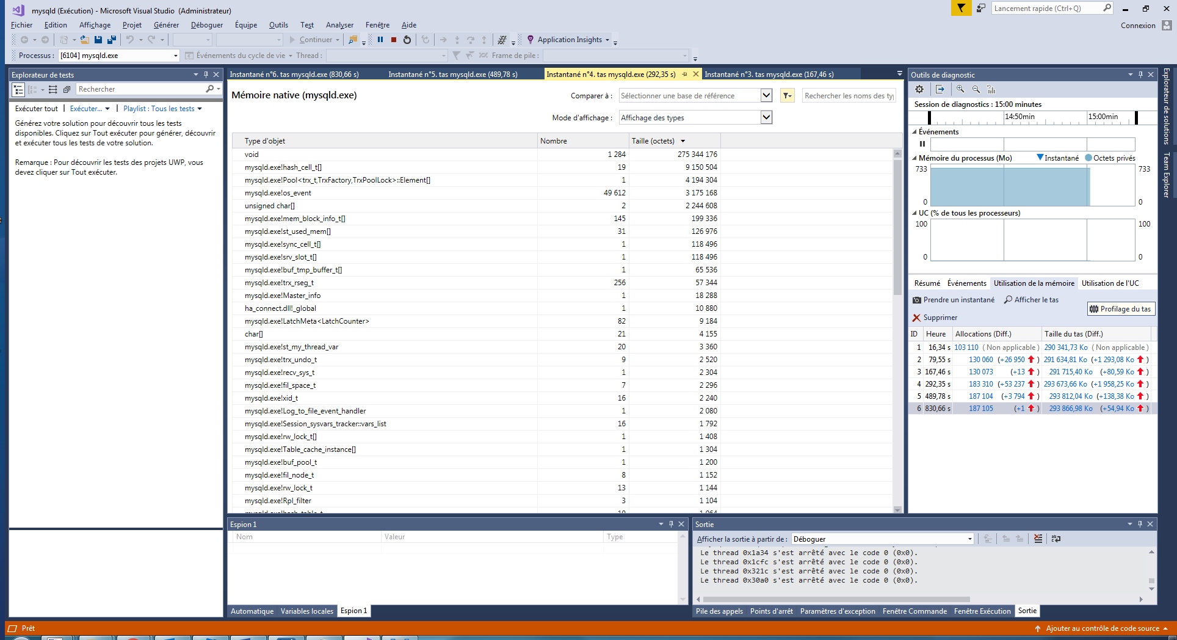Image resolution: width=1177 pixels, height=640 pixels.
Task: Zoom in on the diagnostics timeline
Action: click(x=960, y=89)
